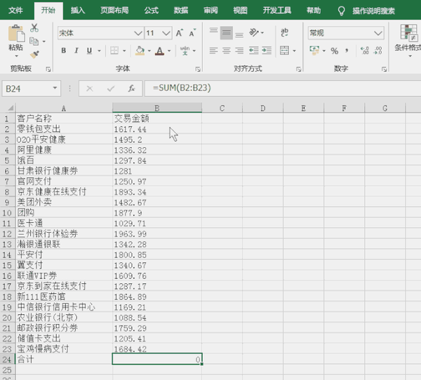Select row 24 header

coord(7,360)
